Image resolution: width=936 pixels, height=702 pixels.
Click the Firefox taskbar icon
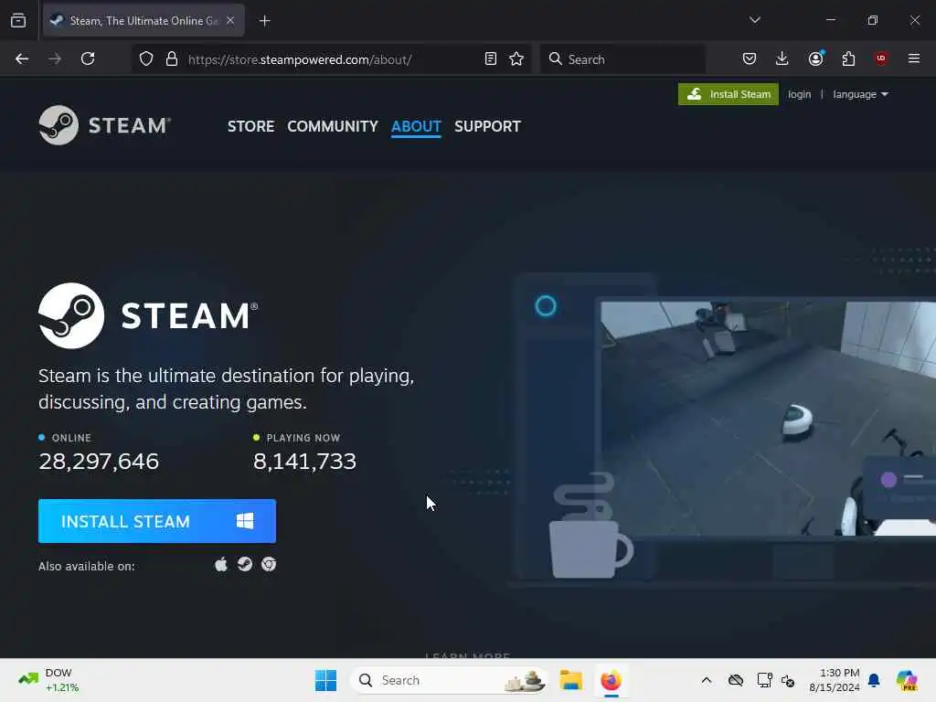click(x=611, y=680)
